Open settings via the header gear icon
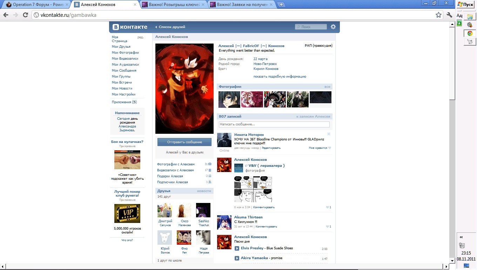This screenshot has height=270, width=477. (x=333, y=27)
